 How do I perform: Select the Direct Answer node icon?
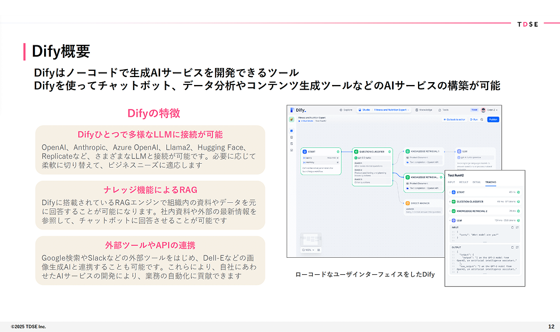(x=407, y=202)
